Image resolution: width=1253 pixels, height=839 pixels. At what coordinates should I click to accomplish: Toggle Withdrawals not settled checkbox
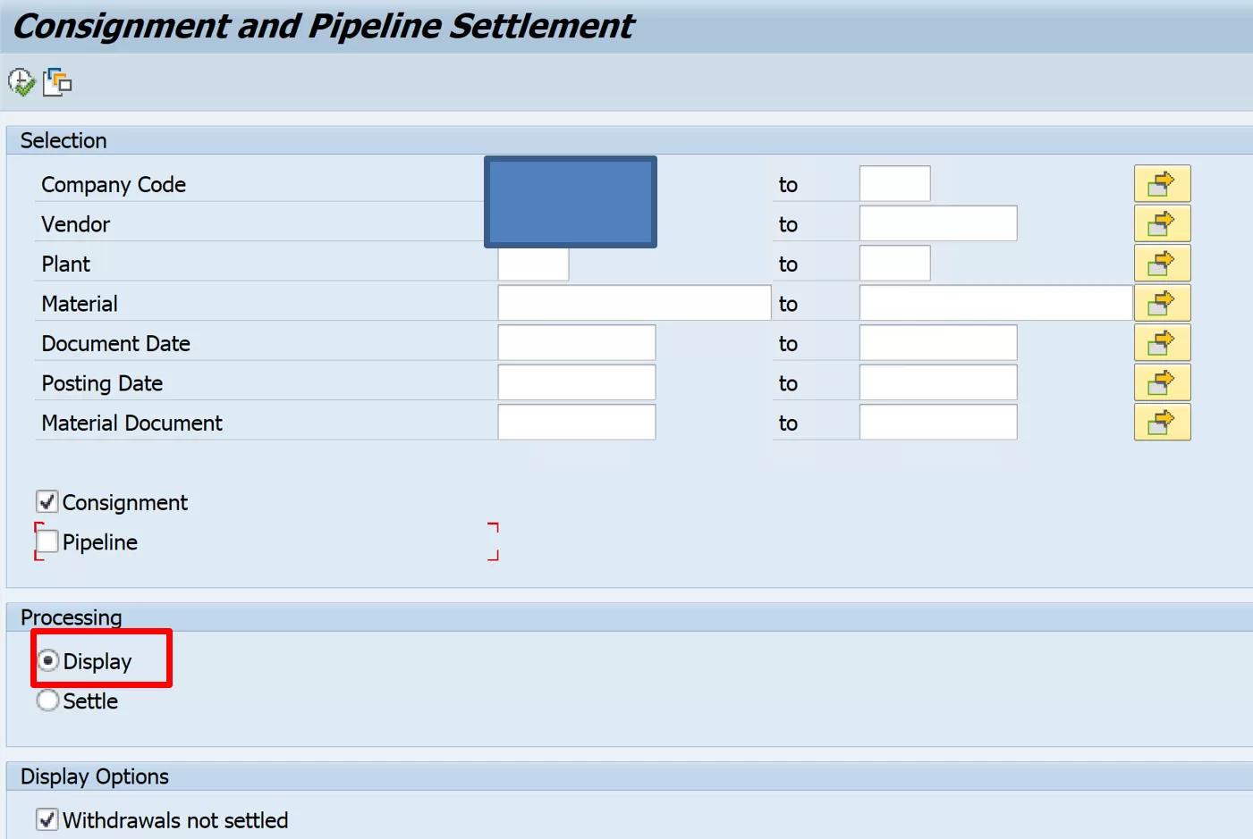[47, 819]
